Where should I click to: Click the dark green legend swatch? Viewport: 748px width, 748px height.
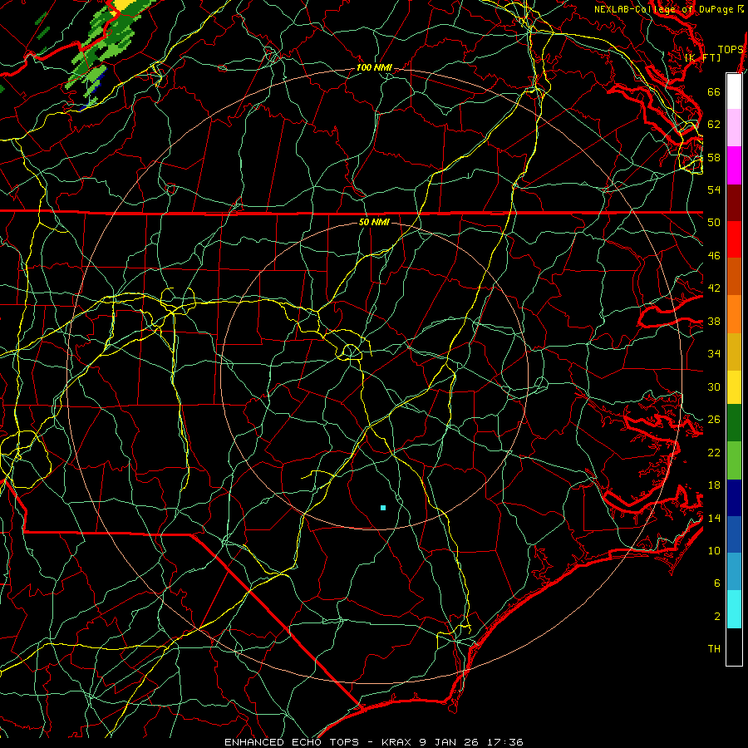point(734,423)
